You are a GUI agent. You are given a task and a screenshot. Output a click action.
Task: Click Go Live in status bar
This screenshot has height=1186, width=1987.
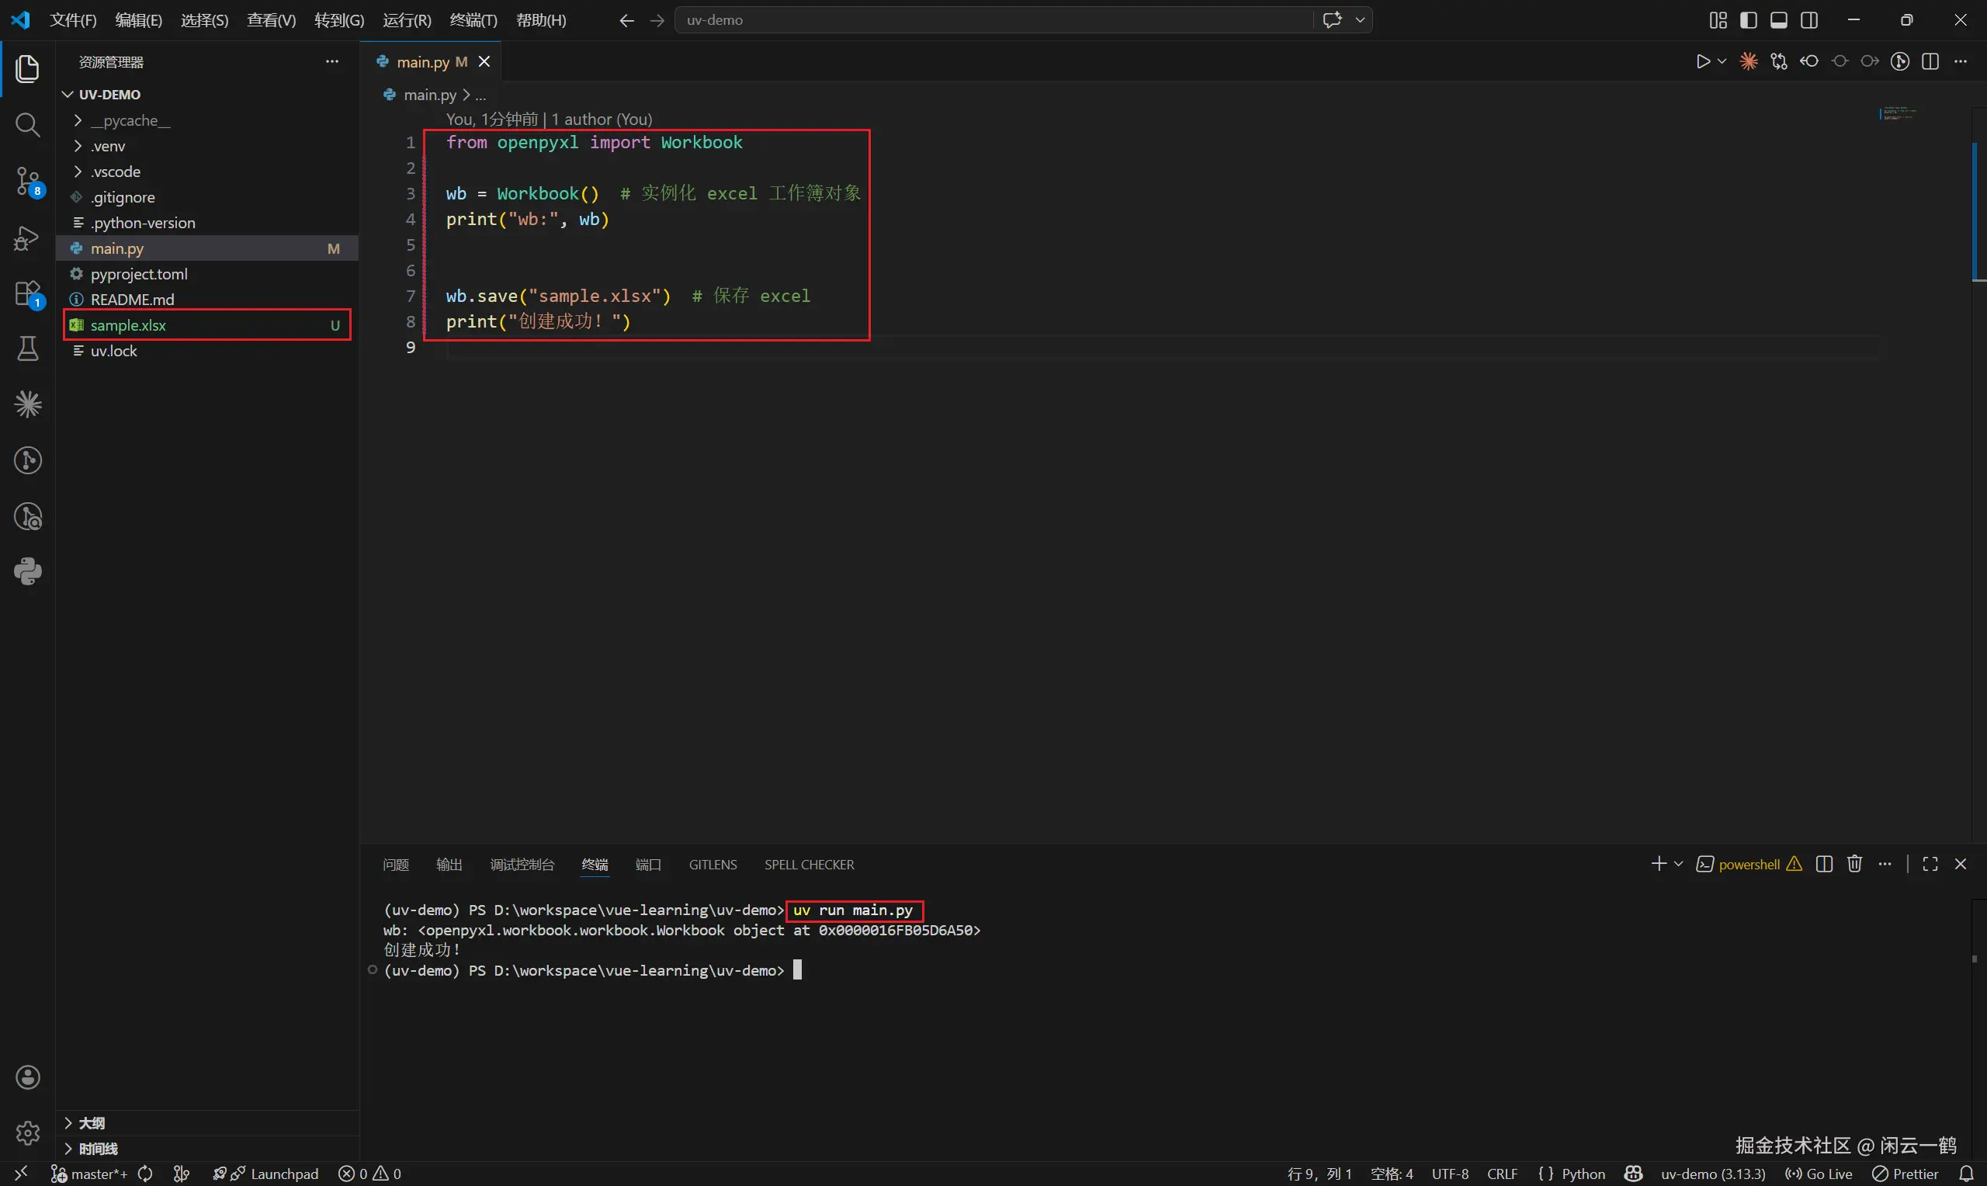click(1819, 1174)
